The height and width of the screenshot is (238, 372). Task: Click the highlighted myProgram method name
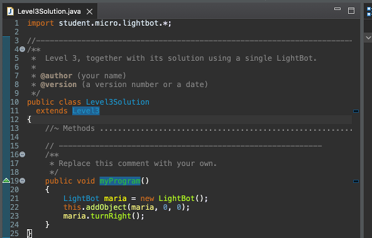point(120,181)
